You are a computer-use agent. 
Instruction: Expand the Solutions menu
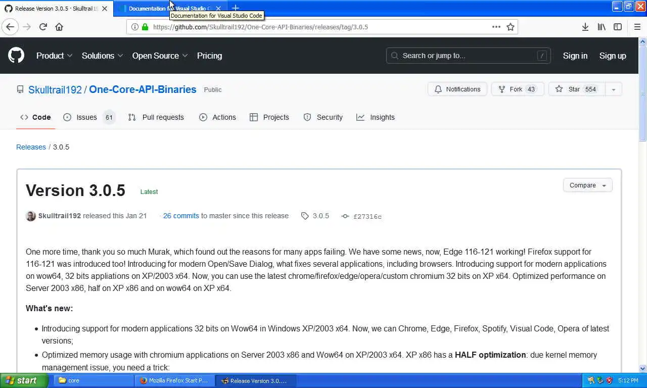click(x=103, y=56)
